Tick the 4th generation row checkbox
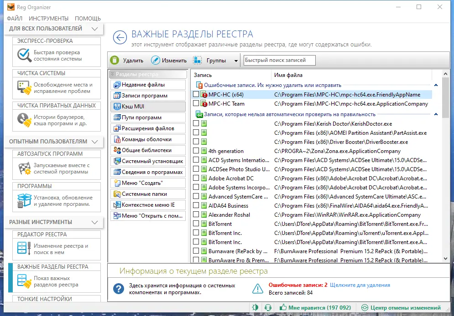This screenshot has height=316, width=454. click(196, 151)
